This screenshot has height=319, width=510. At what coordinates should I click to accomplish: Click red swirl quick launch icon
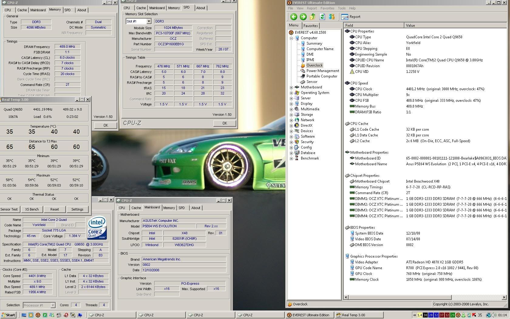point(66,315)
